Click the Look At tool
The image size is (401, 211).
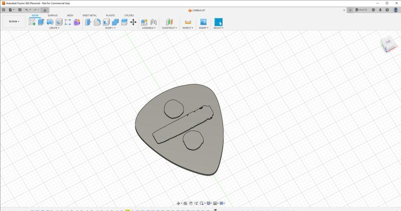[x=185, y=203]
